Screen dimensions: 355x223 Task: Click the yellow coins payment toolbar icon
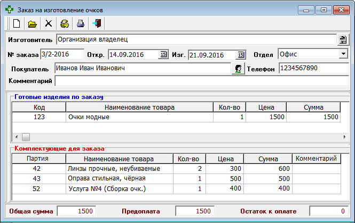65,23
